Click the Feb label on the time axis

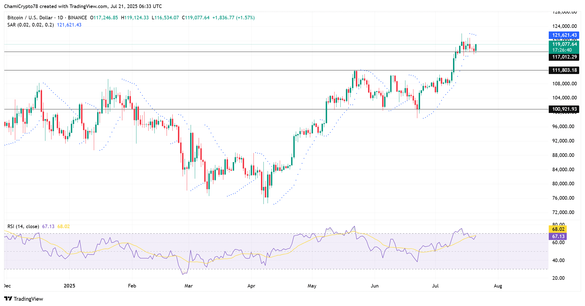(132, 286)
